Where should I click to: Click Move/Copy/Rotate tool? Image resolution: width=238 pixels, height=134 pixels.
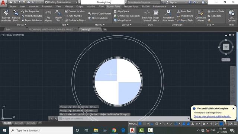pyautogui.click(x=100, y=13)
